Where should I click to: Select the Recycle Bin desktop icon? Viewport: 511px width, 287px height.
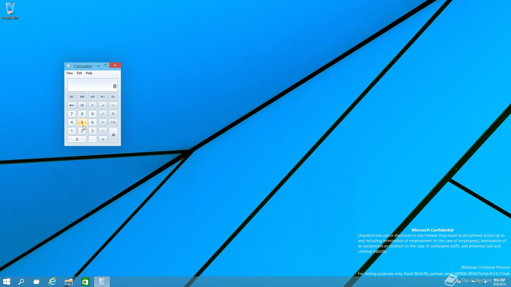point(10,11)
